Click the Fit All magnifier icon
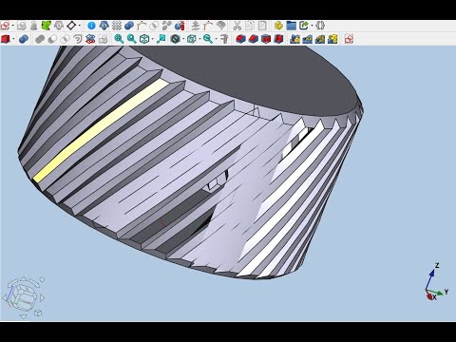Image resolution: width=456 pixels, height=342 pixels. (x=119, y=39)
